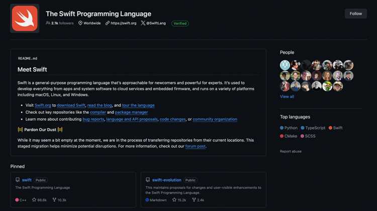Select the Python top language
The height and width of the screenshot is (211, 377).
point(289,128)
